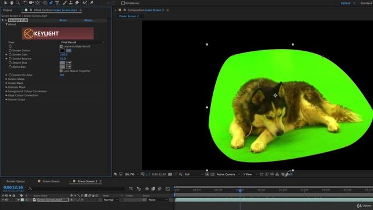
Task: Toggle Despill Bias stopwatch
Action: pos(10,62)
